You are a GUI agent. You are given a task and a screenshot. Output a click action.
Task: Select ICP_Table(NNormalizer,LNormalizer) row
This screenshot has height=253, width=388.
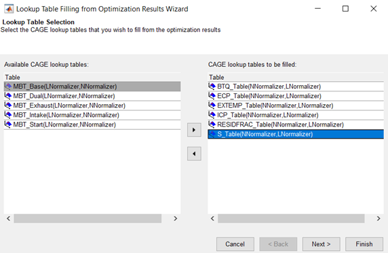click(296, 115)
